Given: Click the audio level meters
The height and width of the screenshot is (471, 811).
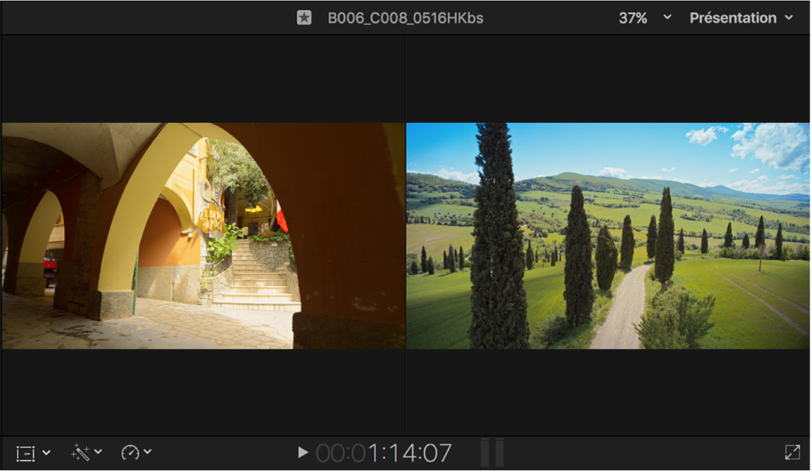Looking at the screenshot, I should pyautogui.click(x=492, y=453).
